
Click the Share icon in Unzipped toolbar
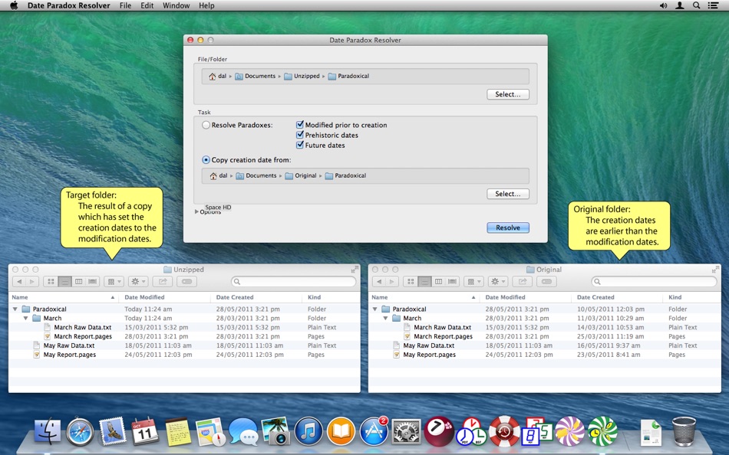click(163, 282)
